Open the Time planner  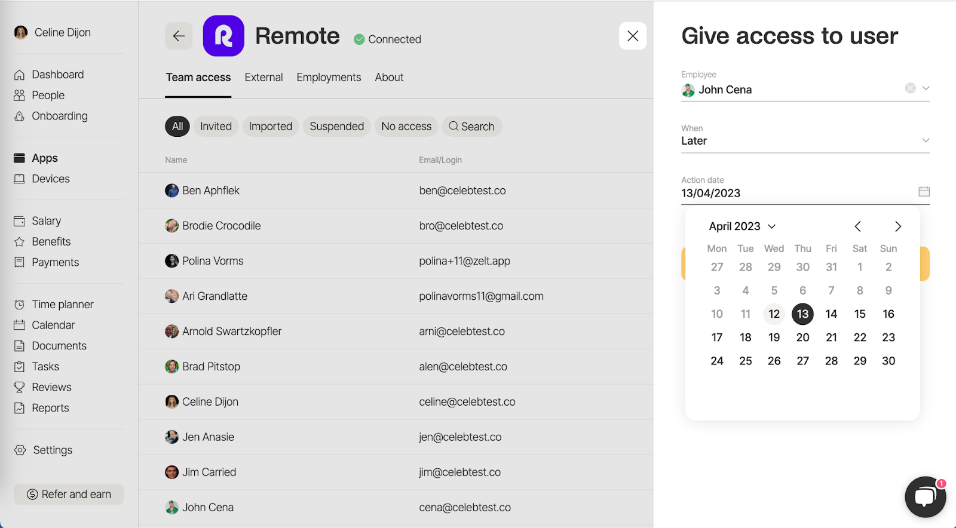54,305
